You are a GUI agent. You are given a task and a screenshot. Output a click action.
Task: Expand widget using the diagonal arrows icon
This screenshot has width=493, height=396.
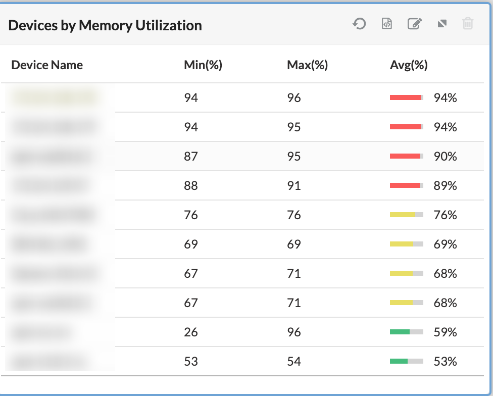[442, 24]
